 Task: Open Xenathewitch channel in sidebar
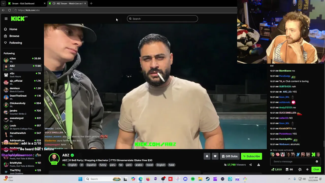click(x=22, y=134)
